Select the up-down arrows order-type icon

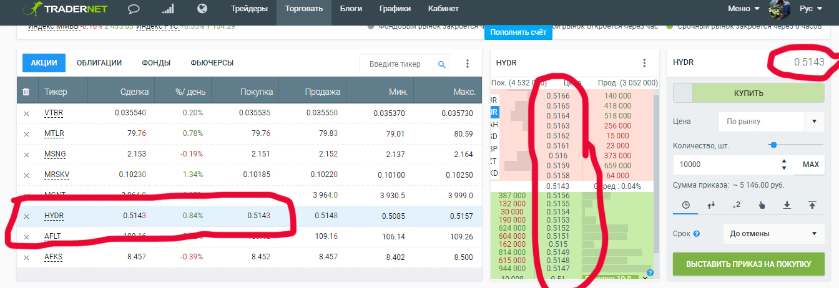(710, 204)
